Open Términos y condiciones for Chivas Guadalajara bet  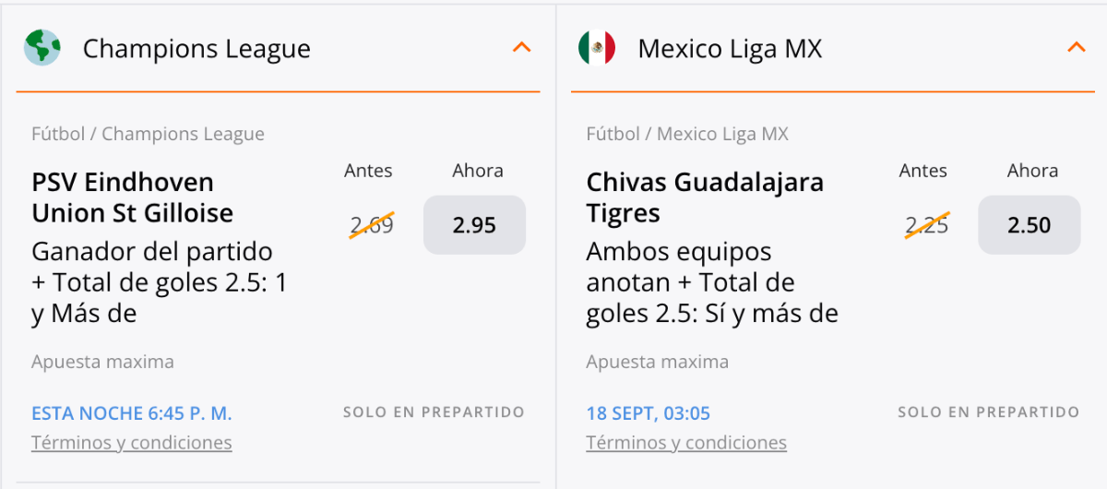click(686, 443)
